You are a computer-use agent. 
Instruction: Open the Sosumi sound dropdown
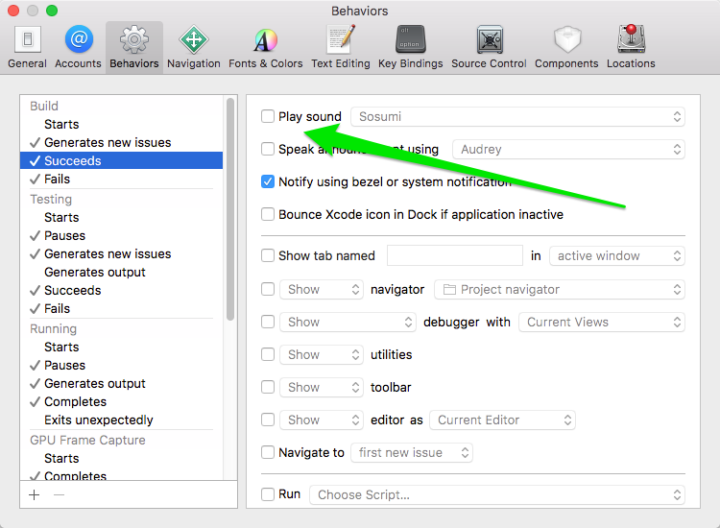(517, 116)
